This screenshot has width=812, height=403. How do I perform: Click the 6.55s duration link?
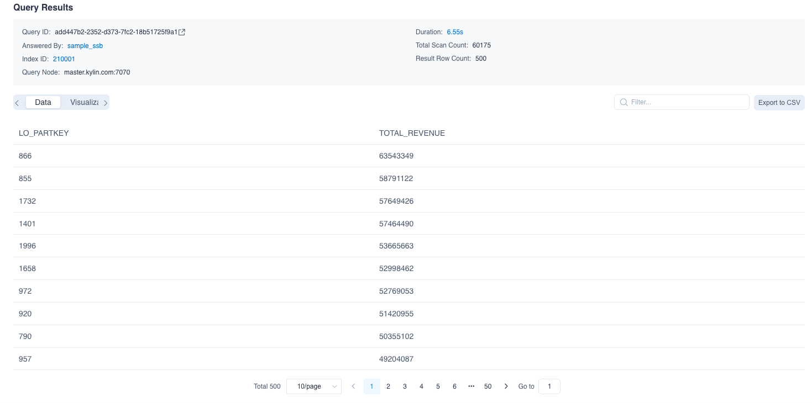(455, 32)
